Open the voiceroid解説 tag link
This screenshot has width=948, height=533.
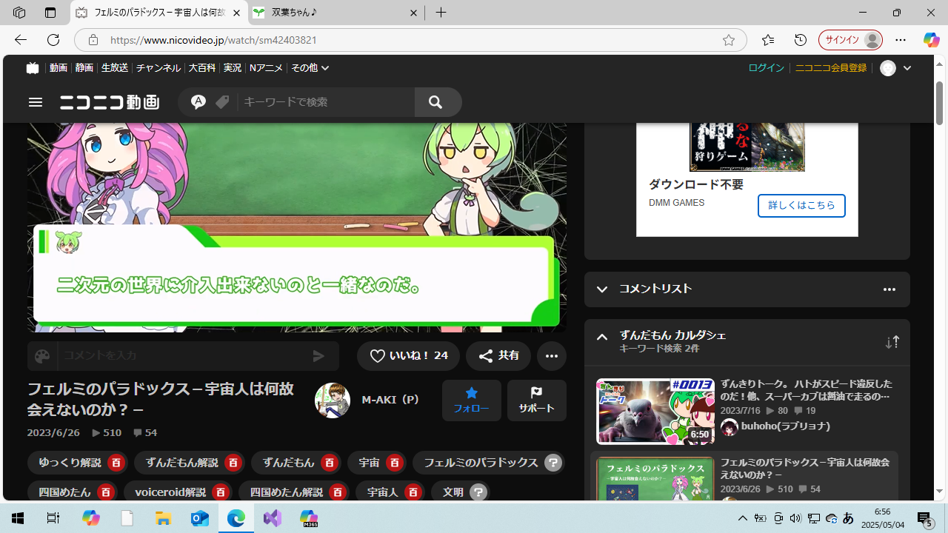pyautogui.click(x=170, y=492)
